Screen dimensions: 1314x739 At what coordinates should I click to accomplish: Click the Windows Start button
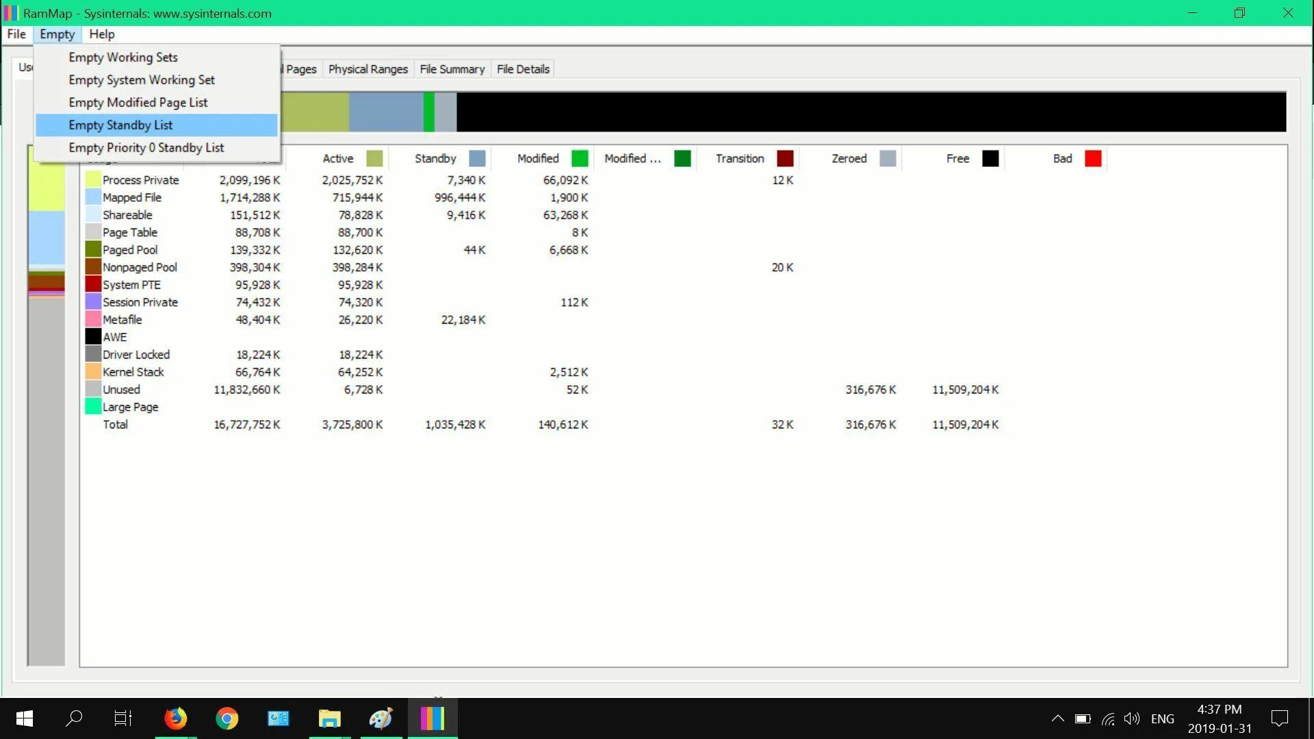[25, 718]
